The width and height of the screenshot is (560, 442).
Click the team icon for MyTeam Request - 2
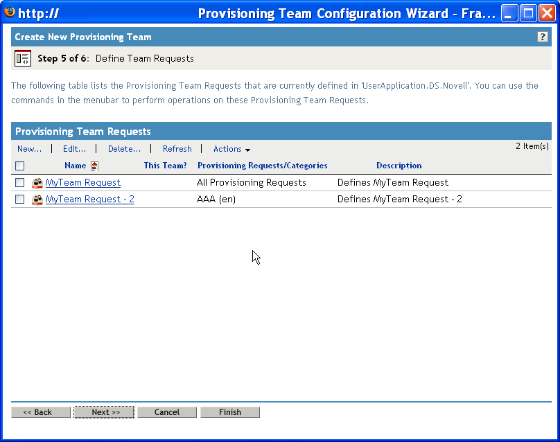(x=37, y=200)
